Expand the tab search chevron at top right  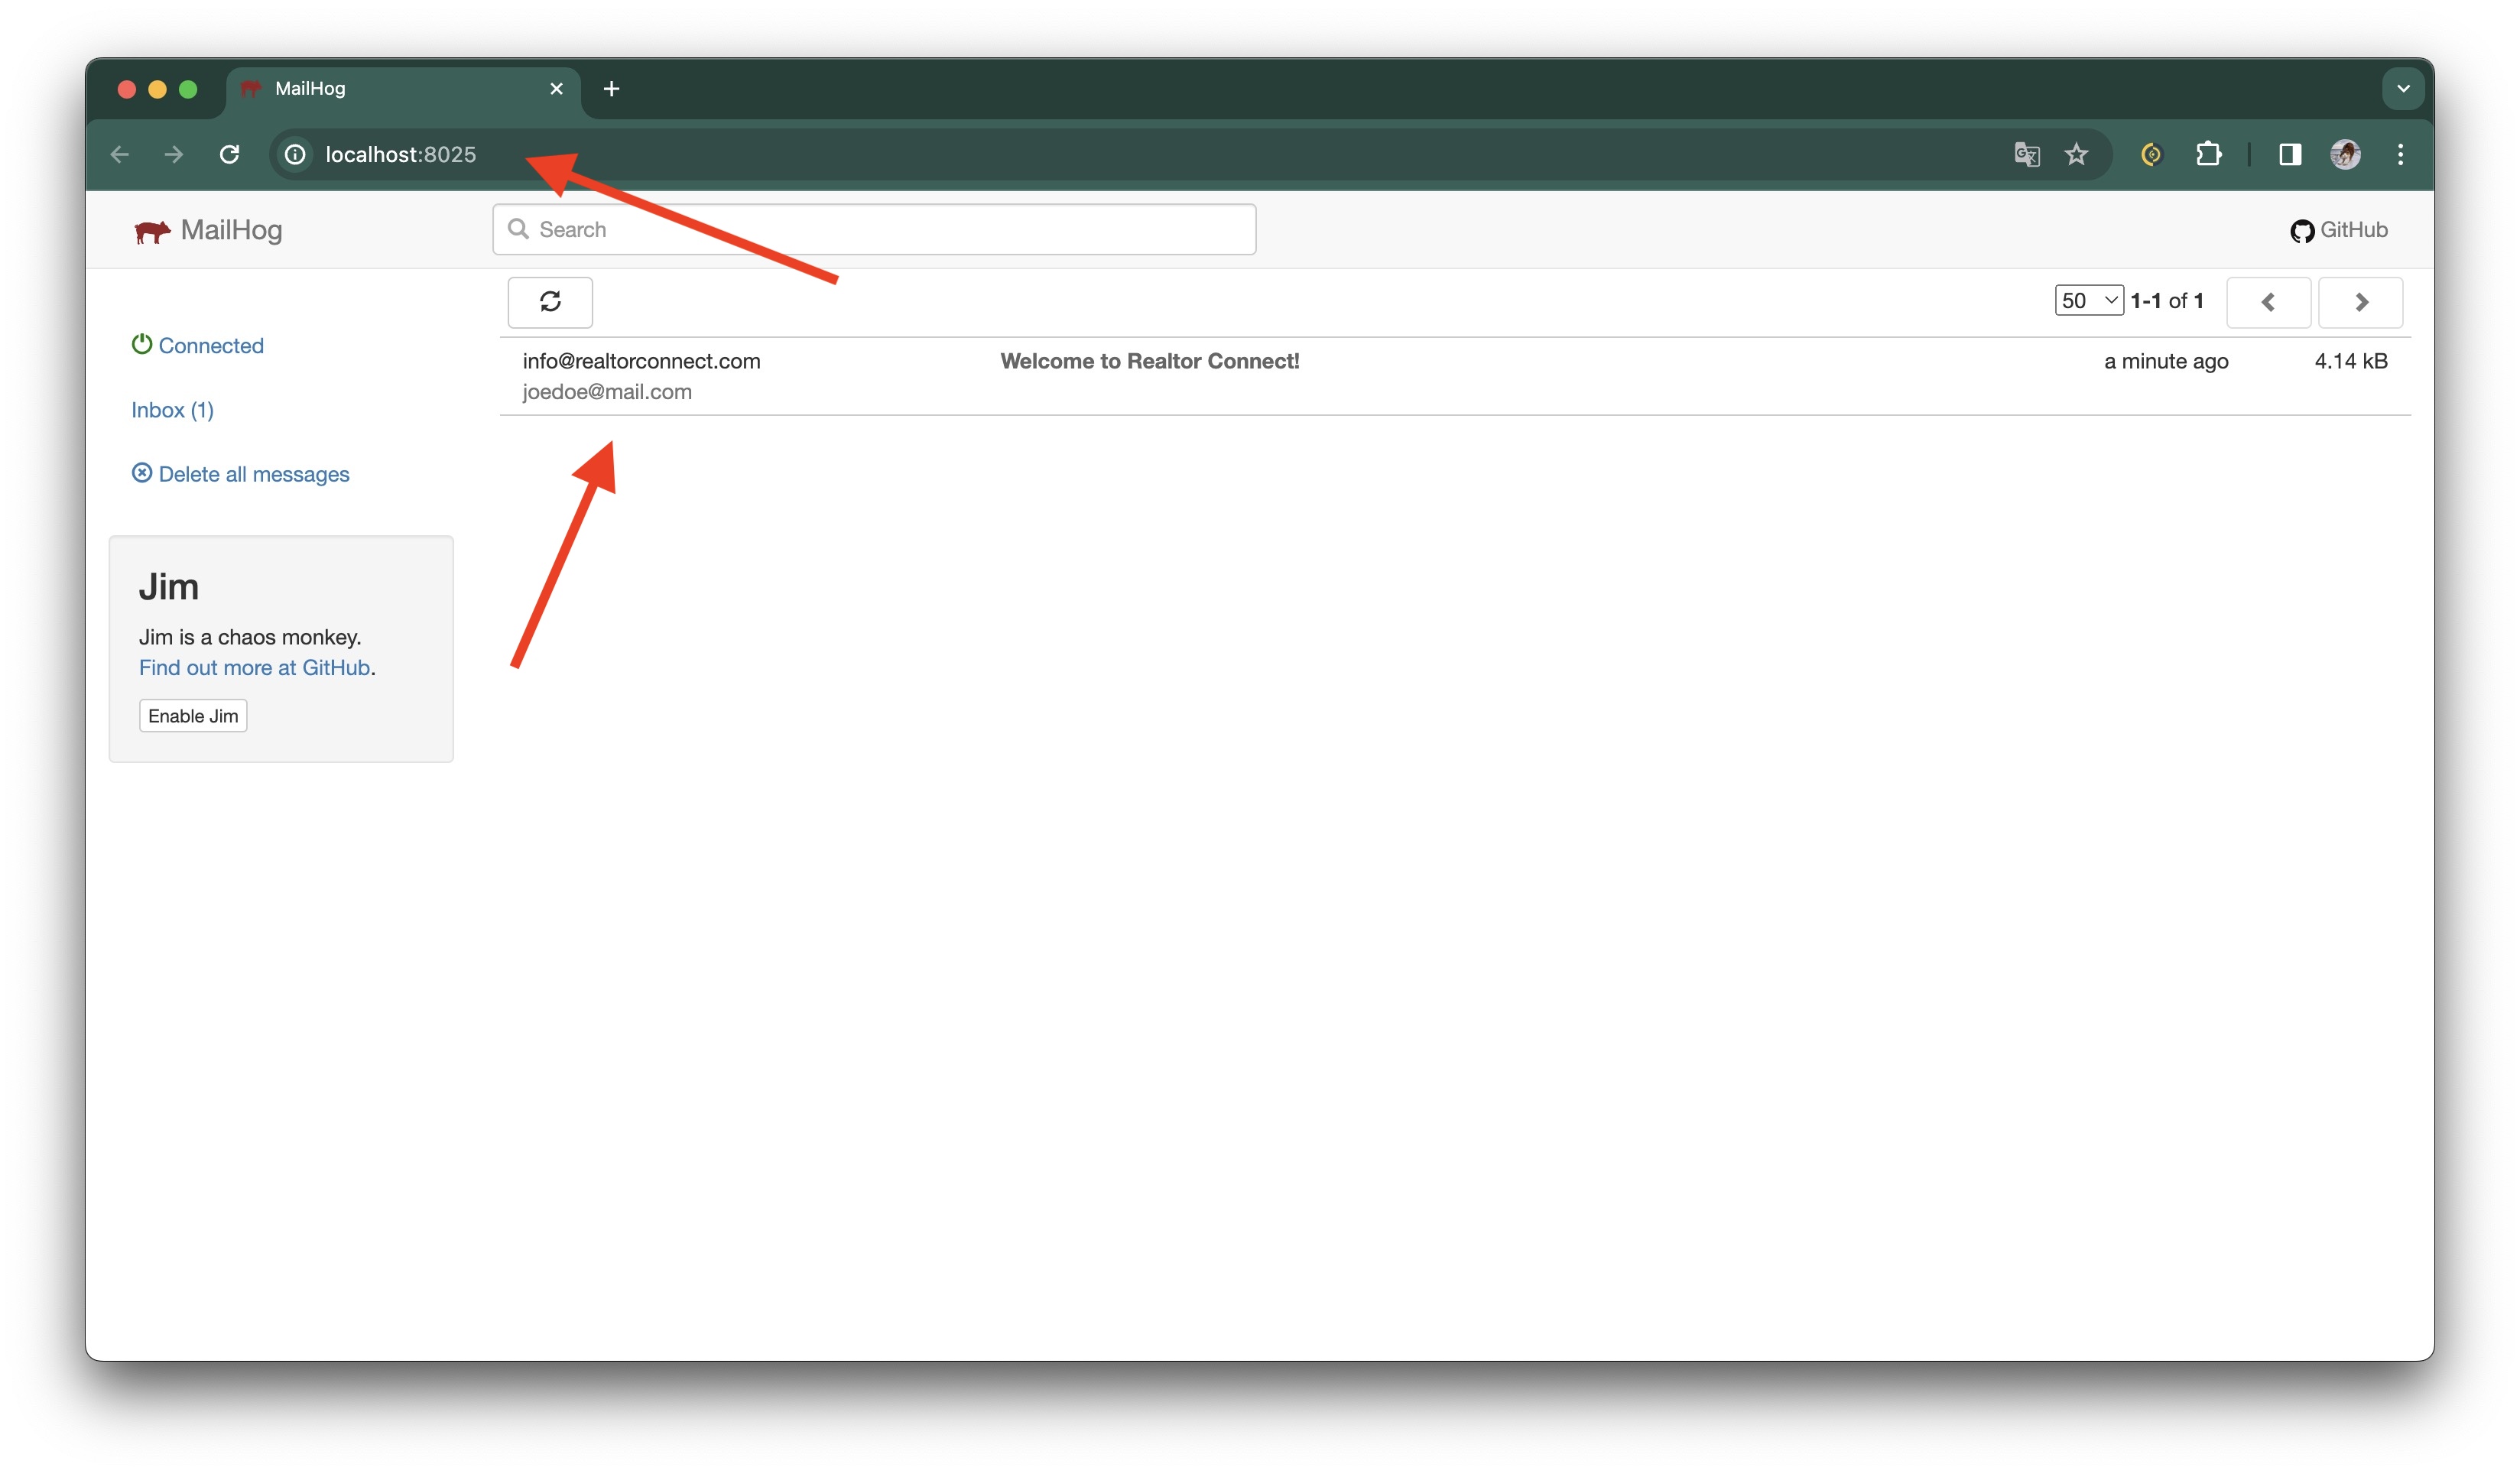click(x=2402, y=89)
